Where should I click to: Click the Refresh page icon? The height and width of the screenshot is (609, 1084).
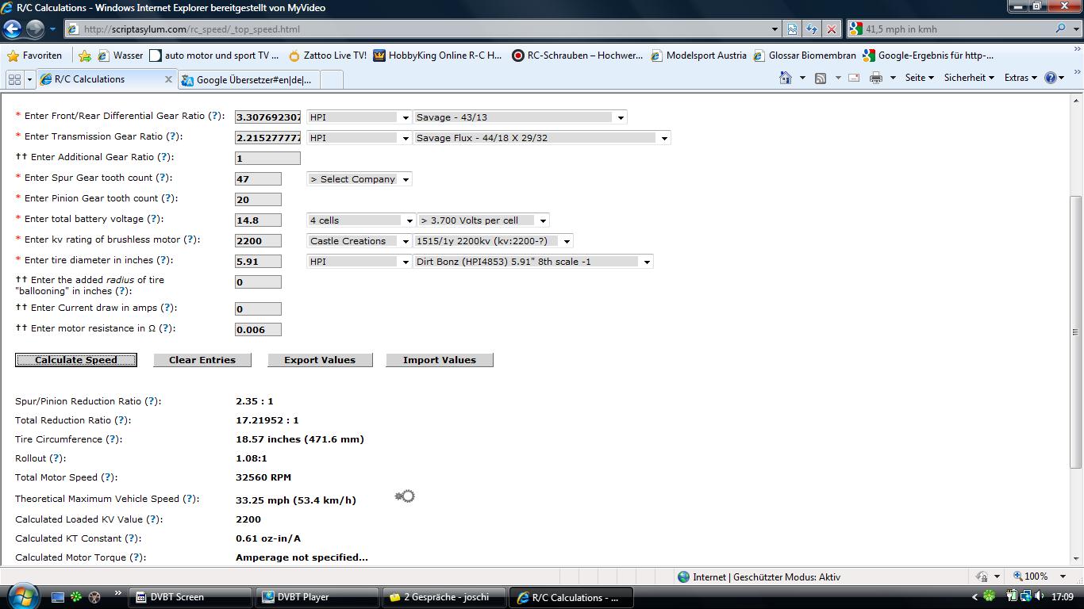(811, 29)
